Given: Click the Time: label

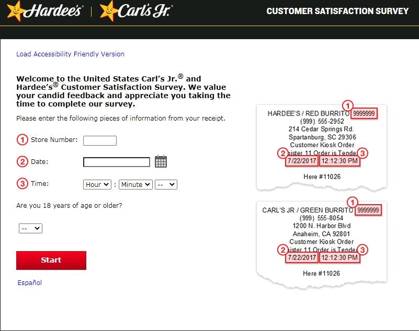Looking at the screenshot, I should tap(40, 183).
